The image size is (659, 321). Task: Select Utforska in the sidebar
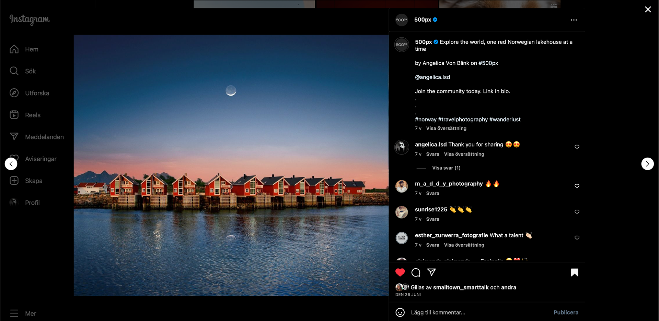point(37,93)
